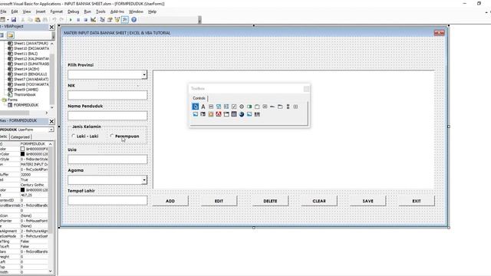Open the Format menu

pos(56,11)
